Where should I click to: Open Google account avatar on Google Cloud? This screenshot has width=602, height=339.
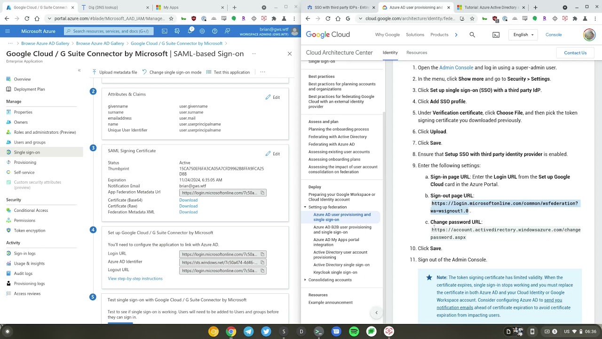(589, 35)
